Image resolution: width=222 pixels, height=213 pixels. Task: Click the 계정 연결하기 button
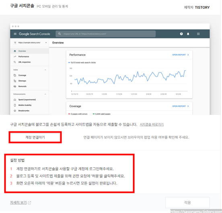(35, 137)
